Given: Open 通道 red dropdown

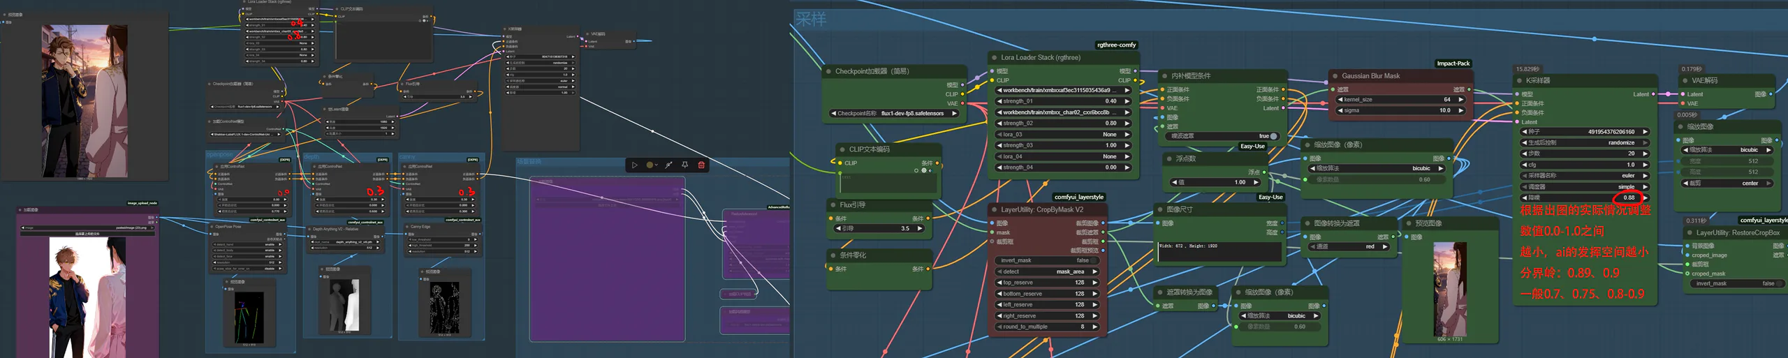Looking at the screenshot, I should [x=1349, y=246].
